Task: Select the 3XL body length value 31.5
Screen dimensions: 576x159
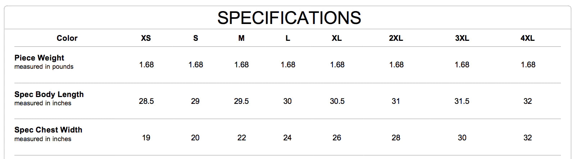Action: tap(462, 101)
